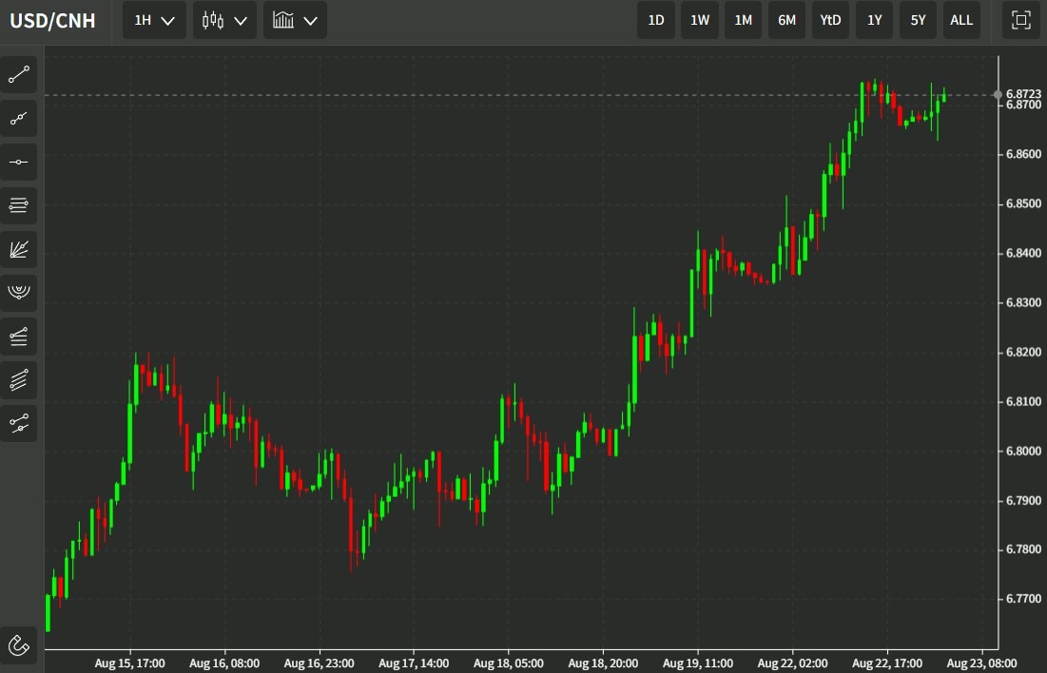Click the Aug 22, 02:00 time label
The width and height of the screenshot is (1047, 673).
point(793,663)
